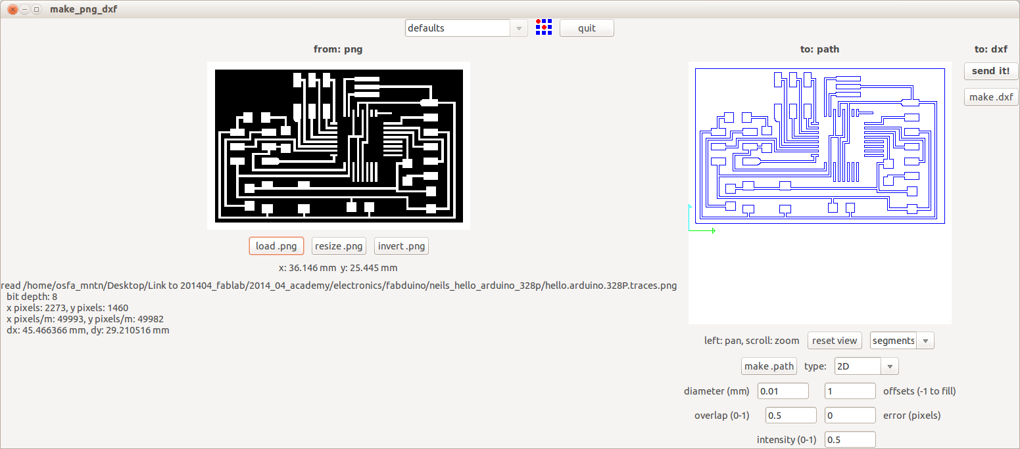Open the type 2D dropdown
Screen dimensions: 1020x449
click(x=866, y=366)
